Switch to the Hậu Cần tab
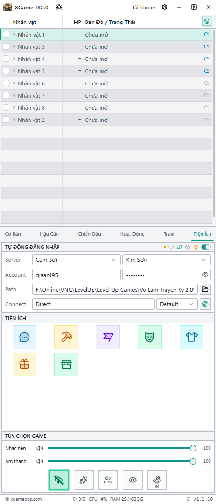The image size is (216, 504). (50, 234)
